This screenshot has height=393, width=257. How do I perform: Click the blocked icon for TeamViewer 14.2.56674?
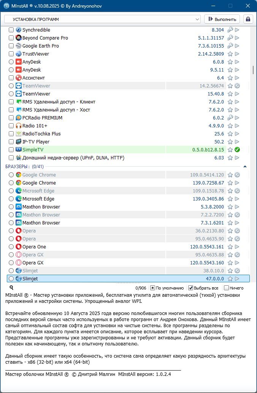pyautogui.click(x=237, y=86)
